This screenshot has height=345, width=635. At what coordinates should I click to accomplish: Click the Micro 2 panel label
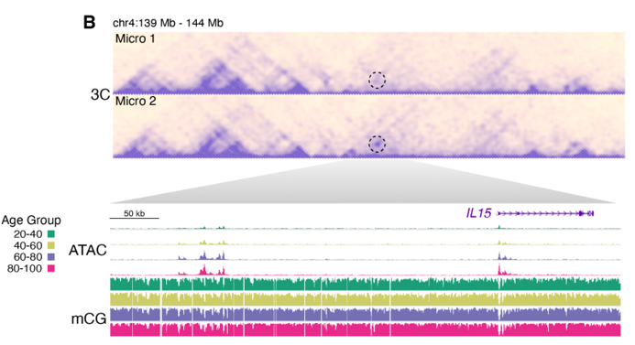click(136, 101)
